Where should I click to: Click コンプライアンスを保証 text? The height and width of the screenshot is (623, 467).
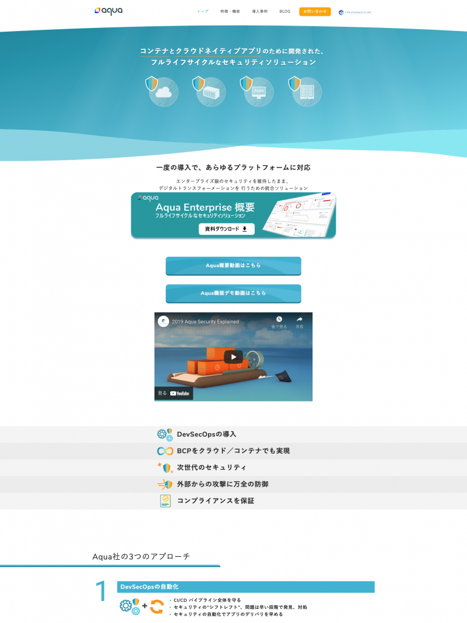pyautogui.click(x=216, y=501)
